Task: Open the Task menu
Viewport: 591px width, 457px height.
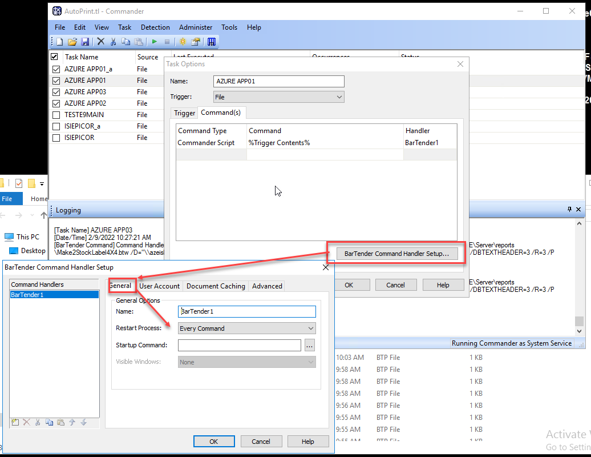Action: point(124,27)
